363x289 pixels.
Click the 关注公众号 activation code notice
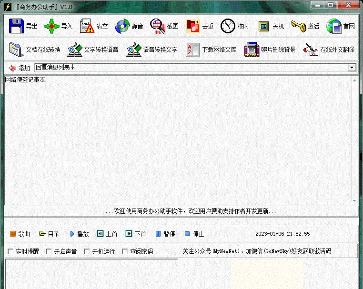click(257, 251)
